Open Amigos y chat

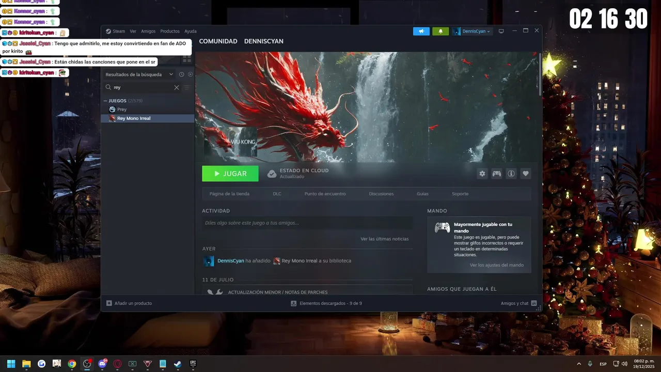pos(518,303)
